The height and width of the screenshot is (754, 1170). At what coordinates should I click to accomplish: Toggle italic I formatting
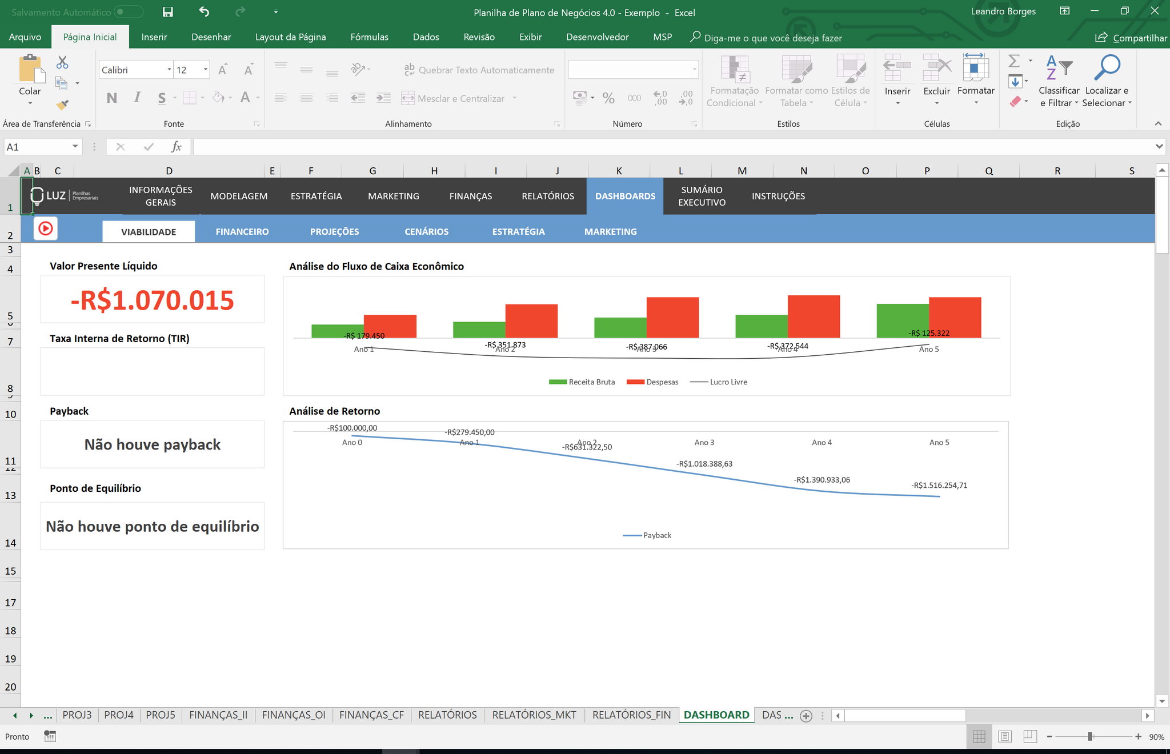click(137, 98)
